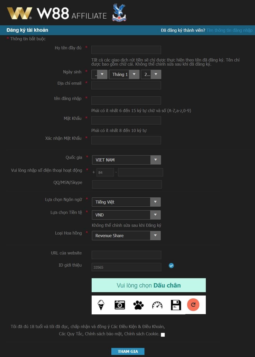Select the speedometer captcha icon
The width and height of the screenshot is (255, 357).
point(157,305)
